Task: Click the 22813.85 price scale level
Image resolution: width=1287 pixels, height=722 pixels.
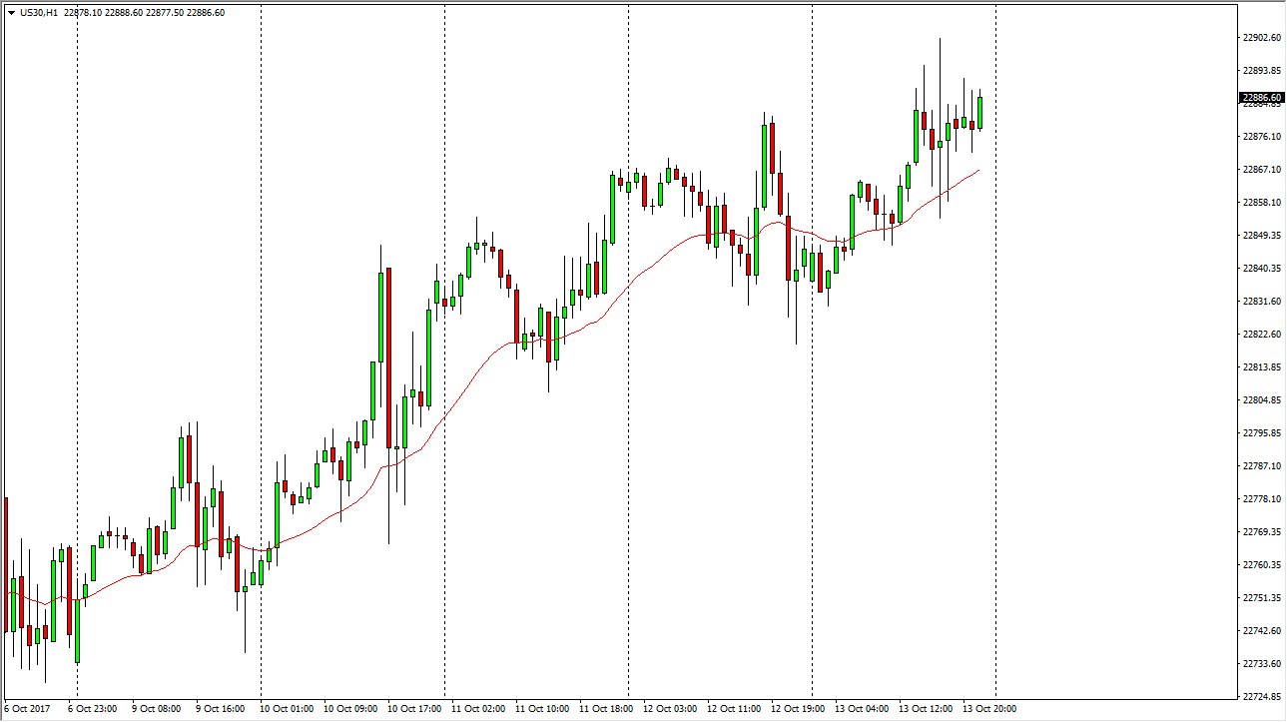Action: (1261, 367)
